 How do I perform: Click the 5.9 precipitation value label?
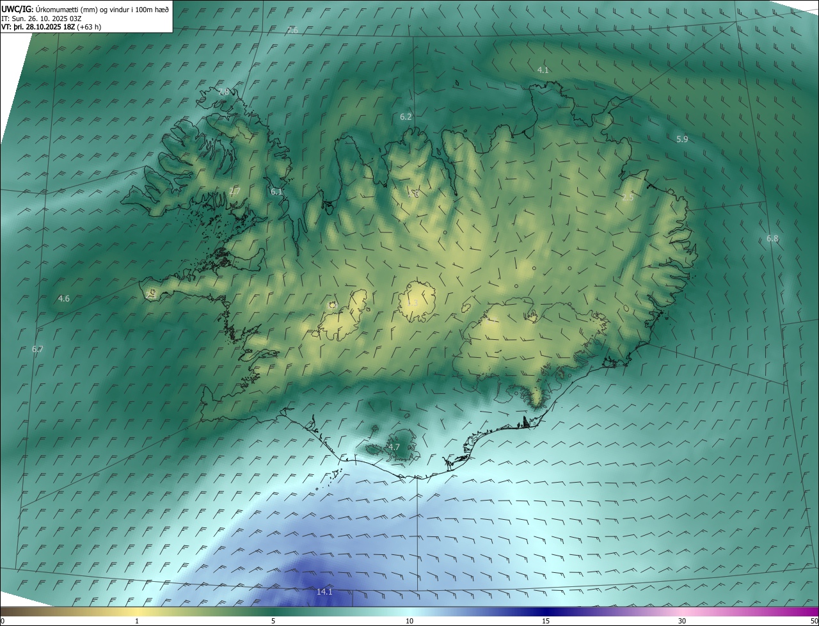[682, 139]
